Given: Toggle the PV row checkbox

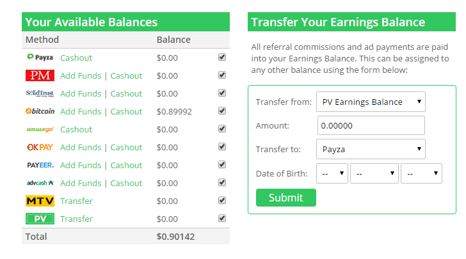Looking at the screenshot, I should tap(222, 218).
